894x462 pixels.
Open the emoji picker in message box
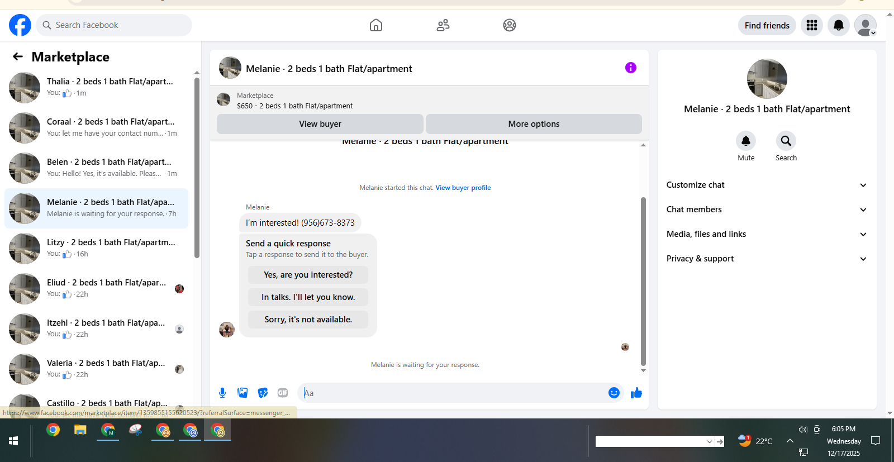click(x=614, y=393)
